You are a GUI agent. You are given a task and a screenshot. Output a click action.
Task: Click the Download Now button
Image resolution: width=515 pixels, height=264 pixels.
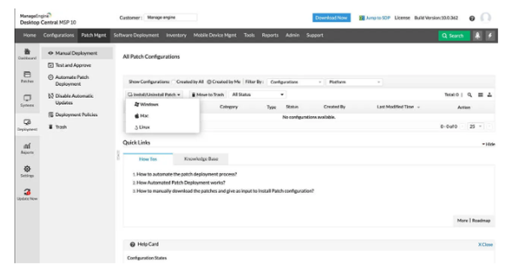pos(331,17)
